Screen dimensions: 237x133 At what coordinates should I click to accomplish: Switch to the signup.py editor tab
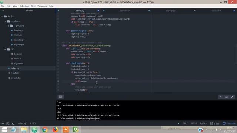171,11
